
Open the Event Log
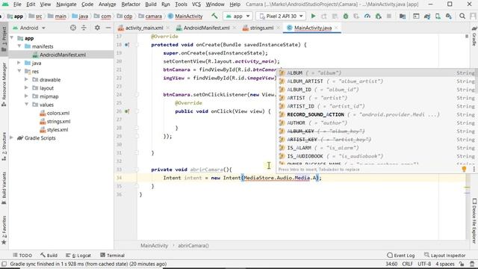[x=401, y=256]
